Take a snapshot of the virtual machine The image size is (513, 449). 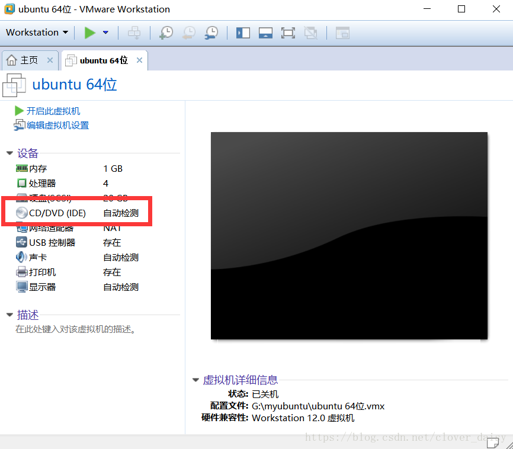coord(166,33)
